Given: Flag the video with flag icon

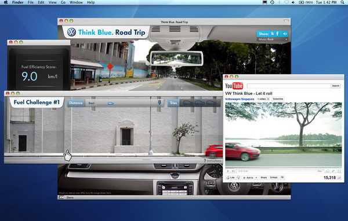Looking at the screenshot, I should pos(282,178).
